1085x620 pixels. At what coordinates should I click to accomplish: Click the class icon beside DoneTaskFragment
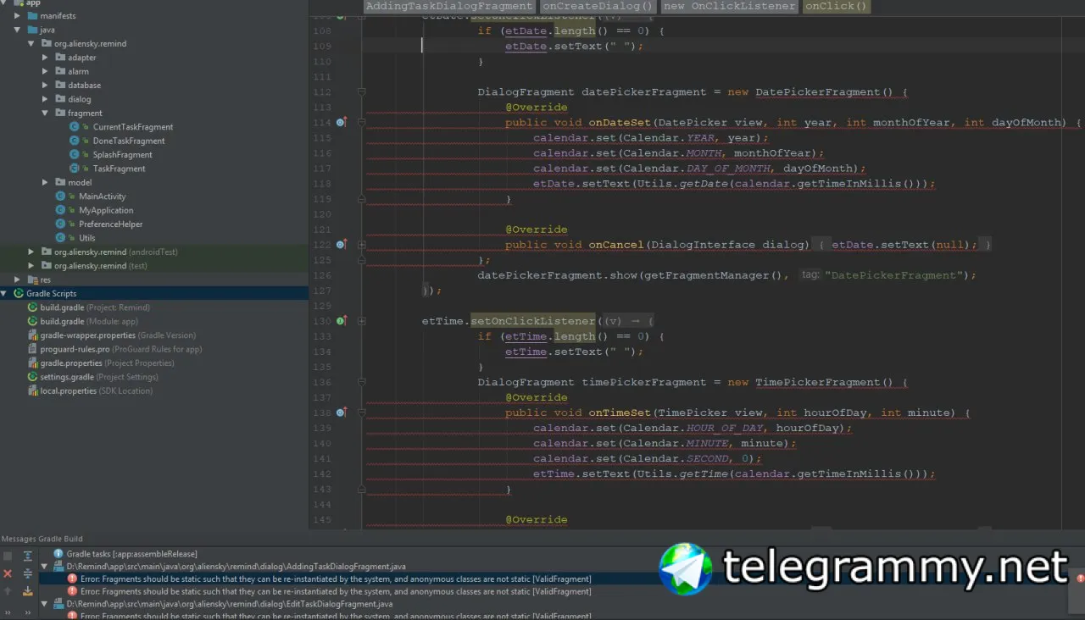coord(75,141)
